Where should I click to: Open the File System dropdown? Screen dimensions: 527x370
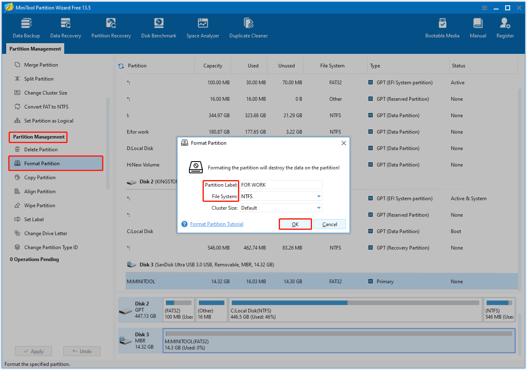coord(318,196)
